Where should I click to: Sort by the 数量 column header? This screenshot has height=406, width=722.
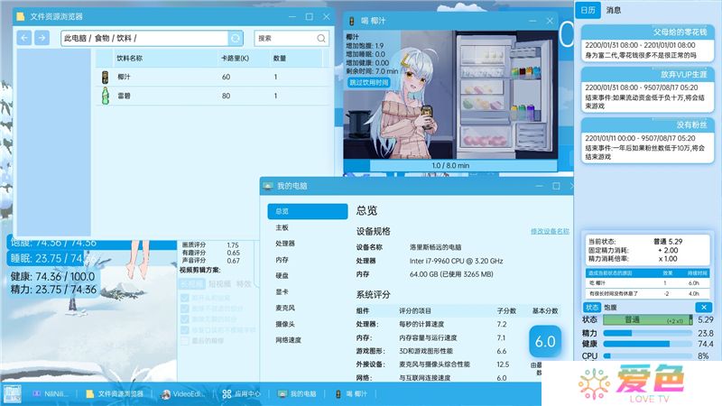[280, 59]
